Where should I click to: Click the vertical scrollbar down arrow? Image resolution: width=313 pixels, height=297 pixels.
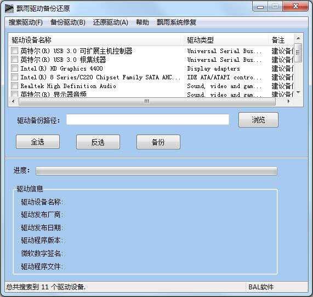(298, 92)
